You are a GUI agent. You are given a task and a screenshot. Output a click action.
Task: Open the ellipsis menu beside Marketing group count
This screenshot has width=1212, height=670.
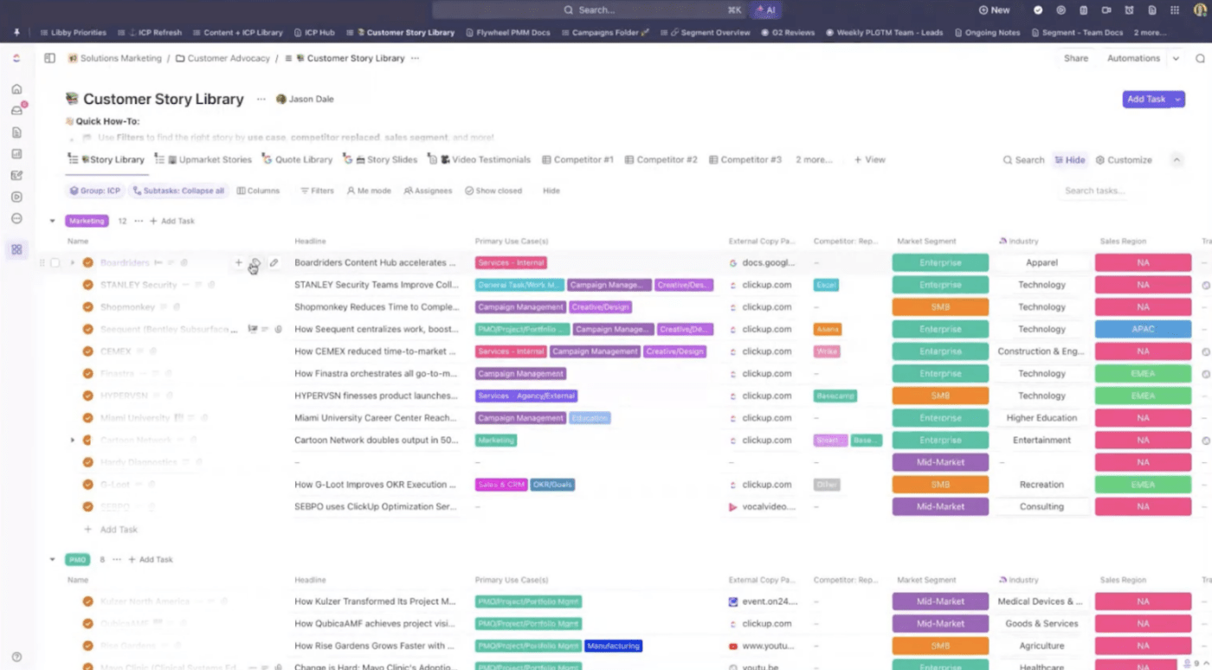[139, 221]
